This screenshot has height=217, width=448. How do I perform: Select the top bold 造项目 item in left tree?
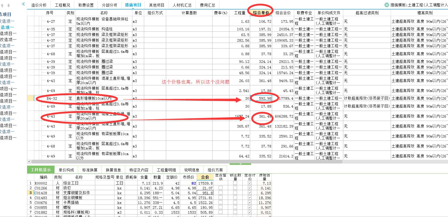pyautogui.click(x=6, y=15)
